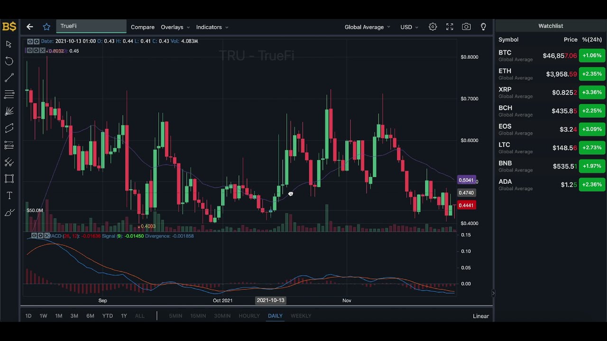607x341 pixels.
Task: Select the parallel channel drawing tool
Action: (9, 128)
